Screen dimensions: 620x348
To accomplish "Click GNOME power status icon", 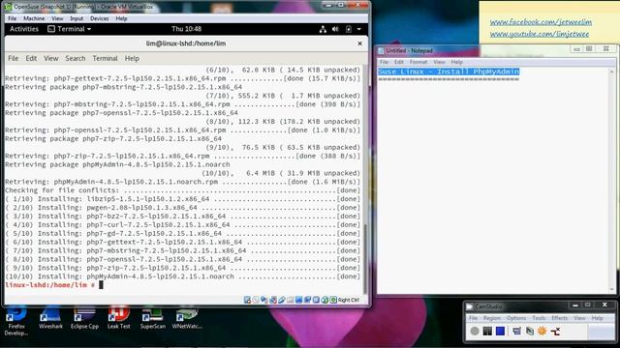I will [349, 29].
